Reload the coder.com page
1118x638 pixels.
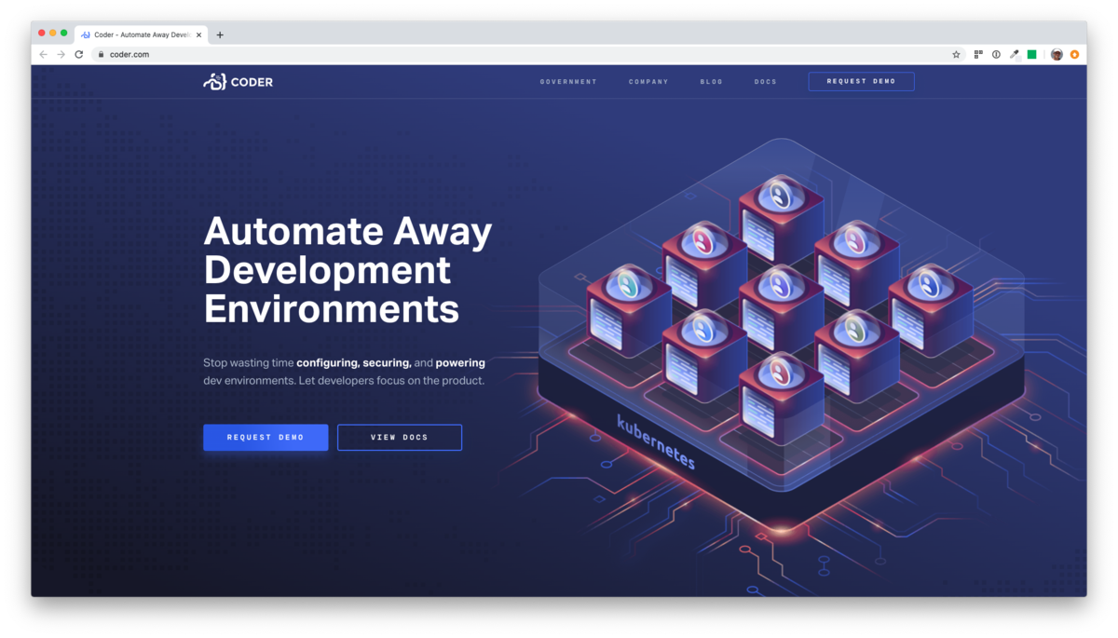[79, 55]
